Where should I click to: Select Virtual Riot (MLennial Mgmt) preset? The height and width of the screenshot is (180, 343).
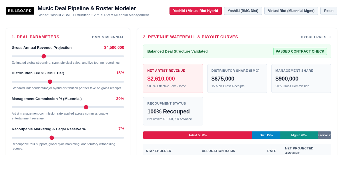coord(291,11)
